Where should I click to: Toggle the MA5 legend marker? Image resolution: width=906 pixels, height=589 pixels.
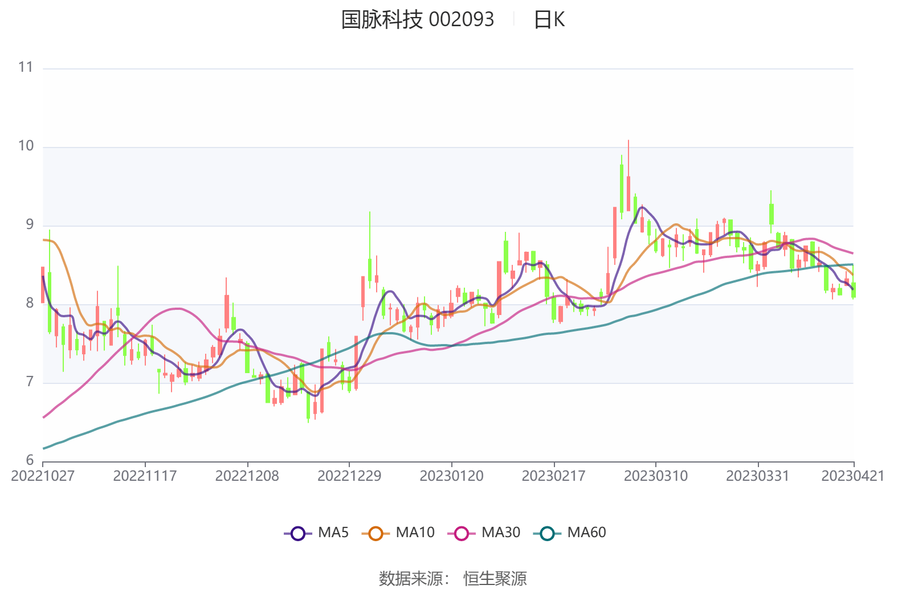(x=298, y=533)
